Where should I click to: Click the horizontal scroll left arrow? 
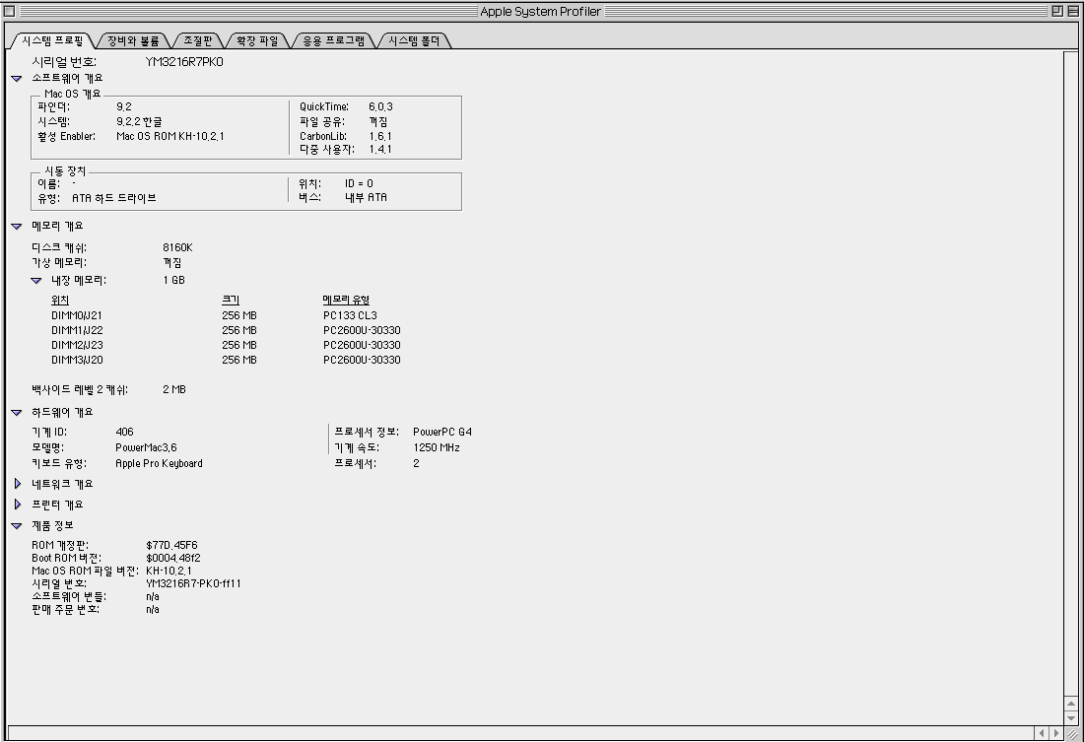pos(1041,734)
